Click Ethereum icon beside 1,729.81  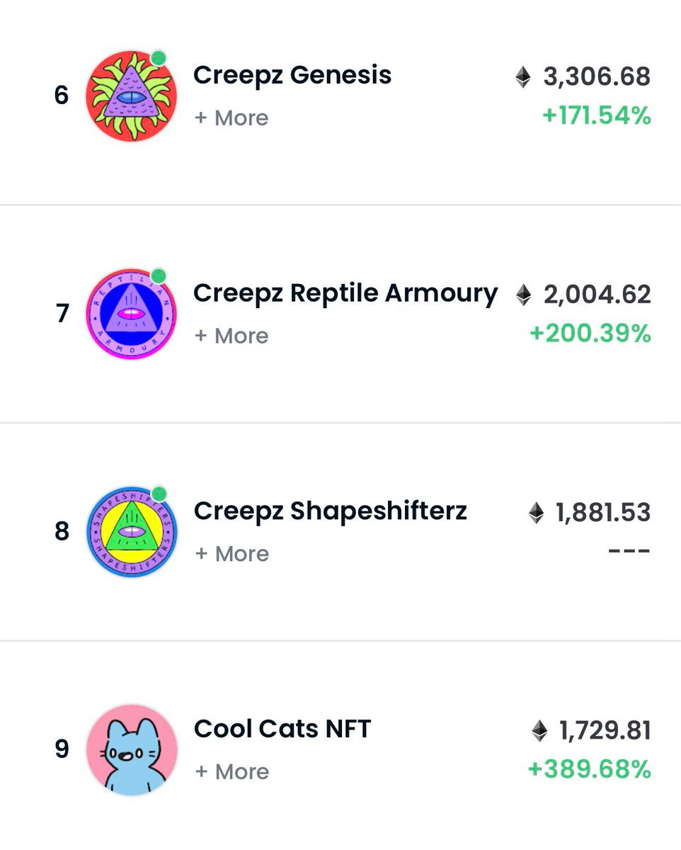[x=539, y=730]
